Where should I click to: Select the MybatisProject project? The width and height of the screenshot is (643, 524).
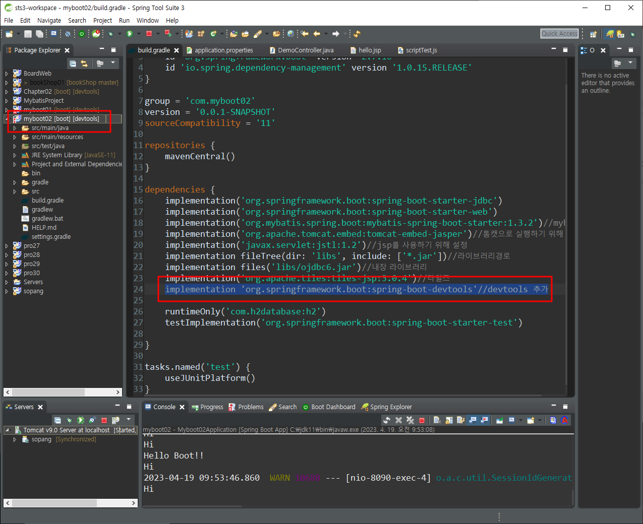pos(43,101)
